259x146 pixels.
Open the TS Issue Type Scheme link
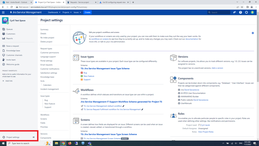click(x=105, y=69)
